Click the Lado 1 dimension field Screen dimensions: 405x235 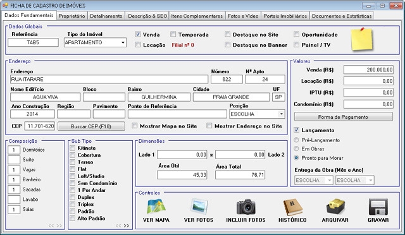click(182, 155)
